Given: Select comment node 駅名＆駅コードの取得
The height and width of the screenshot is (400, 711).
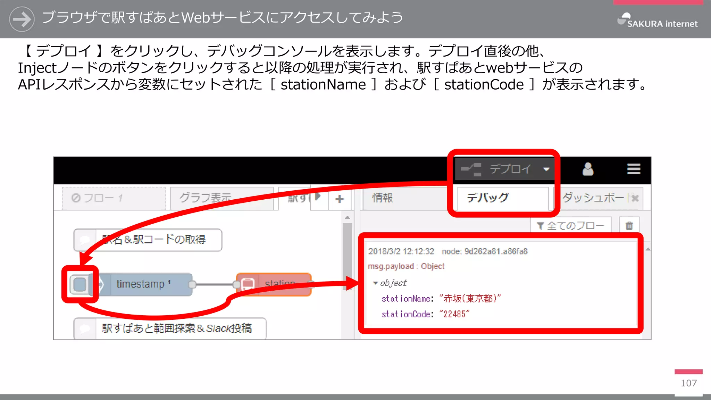Looking at the screenshot, I should tap(148, 240).
